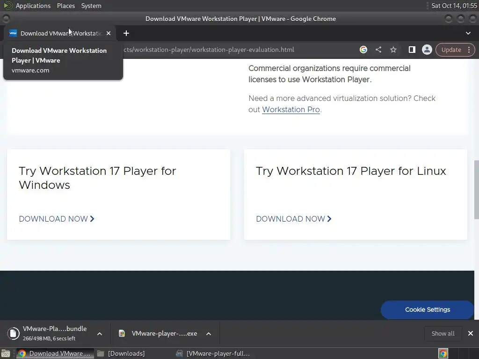479x359 pixels.
Task: Open the Places menu
Action: [x=65, y=6]
